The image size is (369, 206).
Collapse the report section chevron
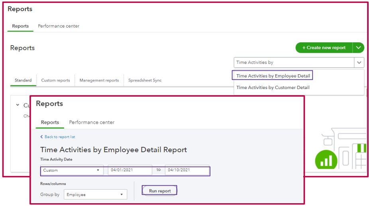click(18, 105)
